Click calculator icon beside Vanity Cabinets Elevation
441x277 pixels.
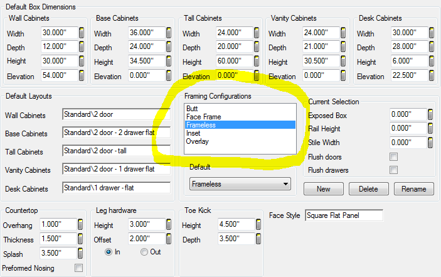point(343,75)
